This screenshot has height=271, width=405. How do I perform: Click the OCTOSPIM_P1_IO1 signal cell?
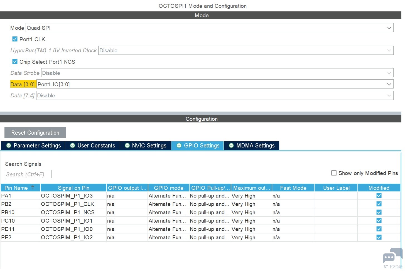[x=73, y=221]
